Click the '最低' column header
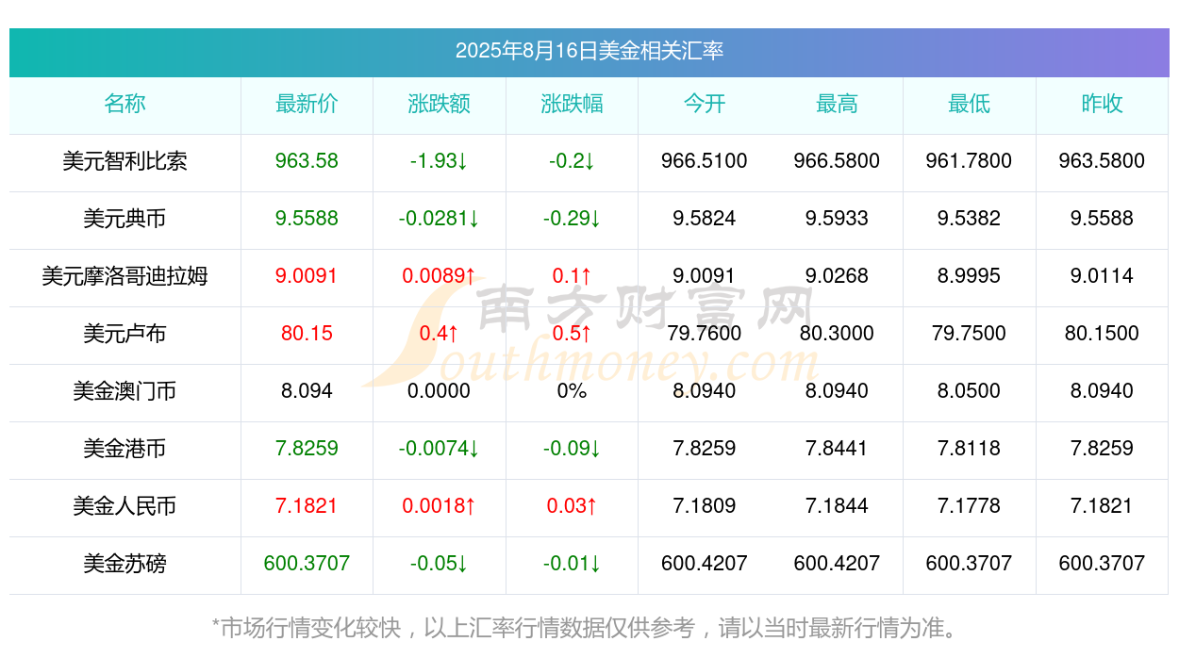 (970, 104)
